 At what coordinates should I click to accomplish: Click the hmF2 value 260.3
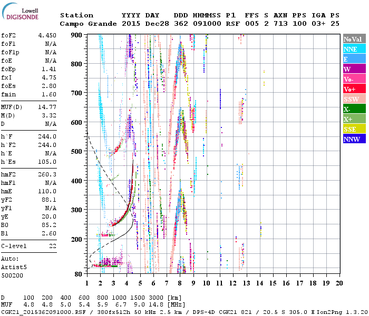tap(47, 174)
